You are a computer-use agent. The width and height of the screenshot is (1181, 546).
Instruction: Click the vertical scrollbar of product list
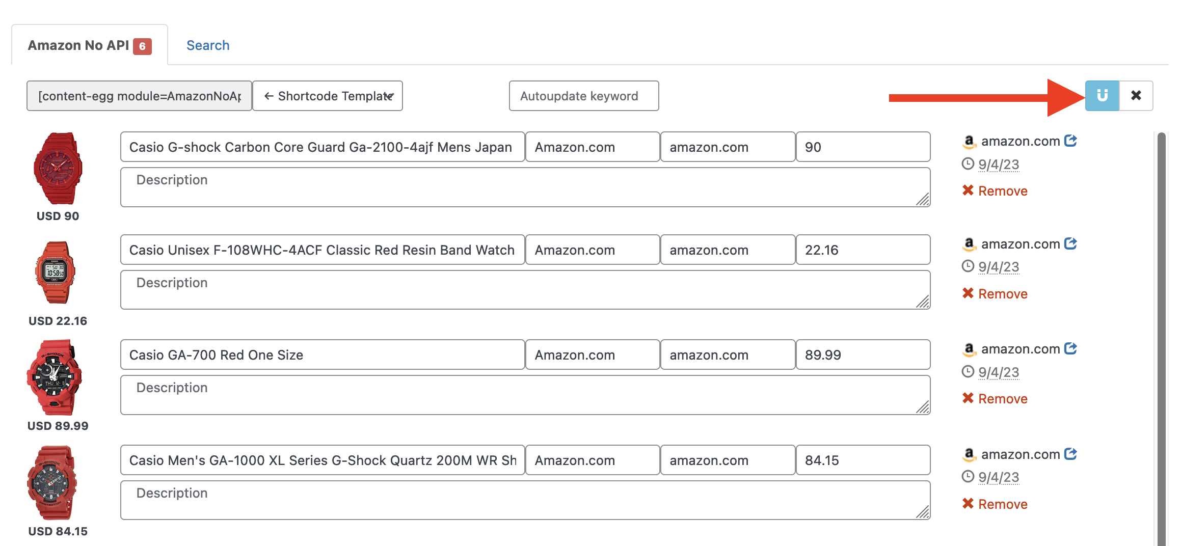[1161, 336]
